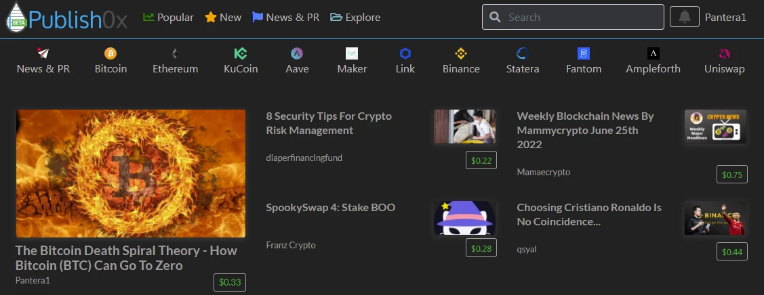Open notifications bell
764x295 pixels.
tap(685, 17)
